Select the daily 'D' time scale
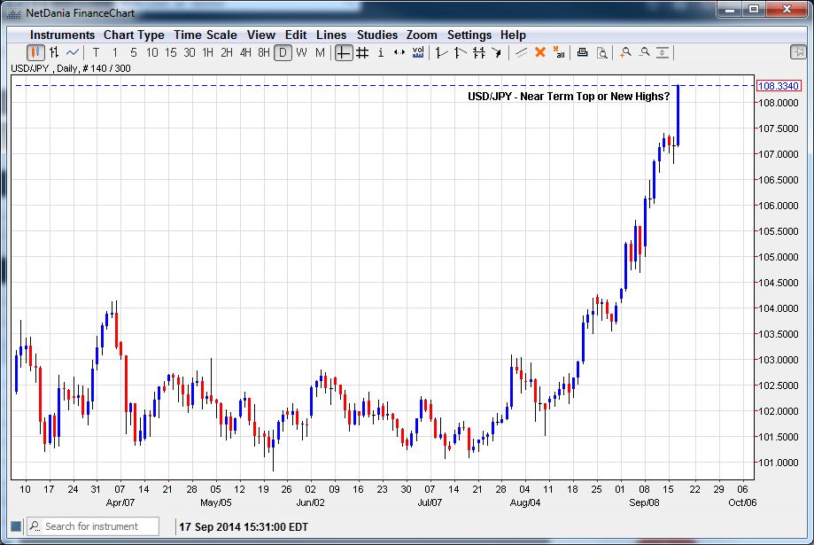Viewport: 814px width, 545px height. [283, 52]
